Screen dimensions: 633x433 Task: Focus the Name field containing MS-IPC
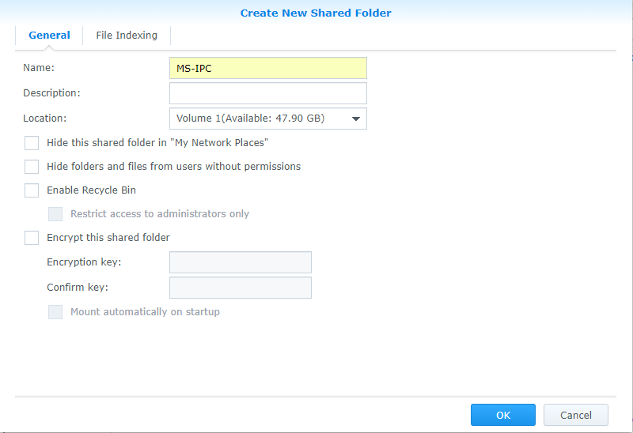click(268, 68)
